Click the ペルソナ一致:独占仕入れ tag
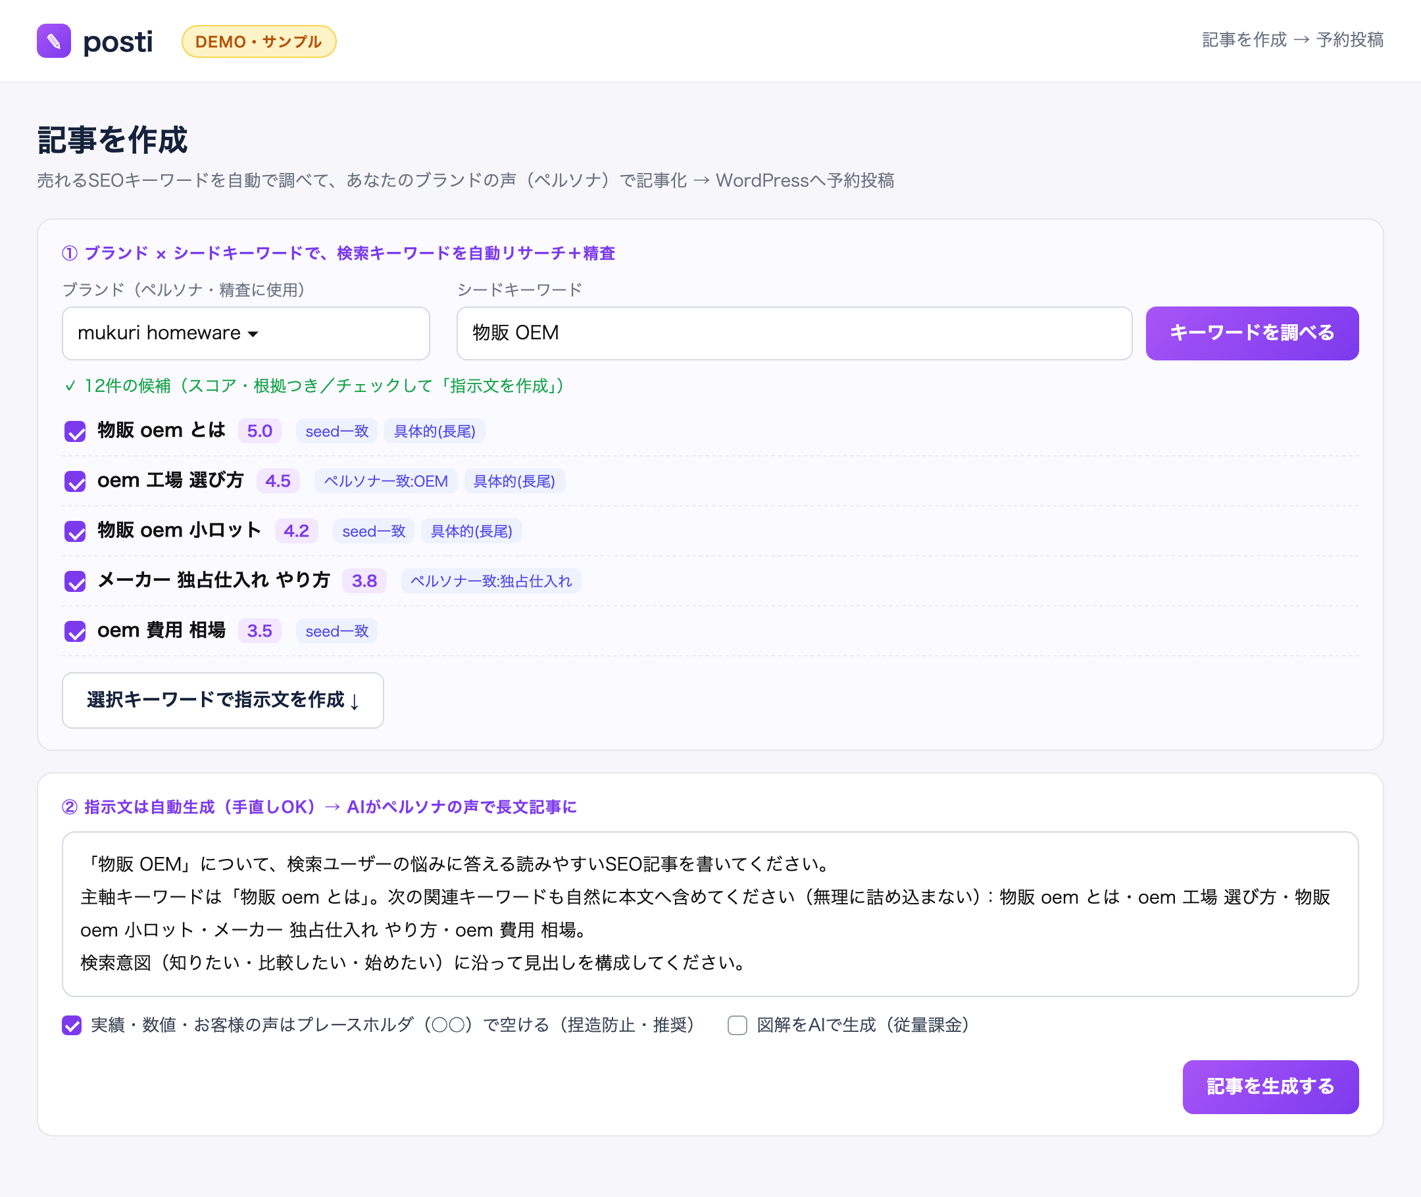Screen dimensions: 1421x1197 (491, 581)
